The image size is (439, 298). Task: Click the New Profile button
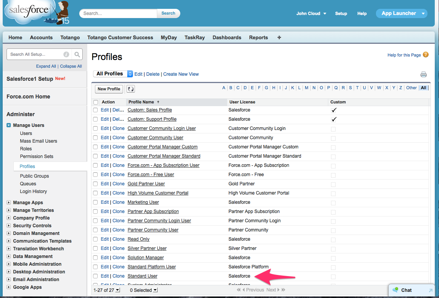109,89
